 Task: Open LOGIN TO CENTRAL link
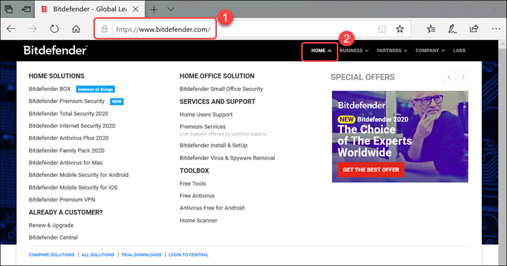tap(188, 255)
